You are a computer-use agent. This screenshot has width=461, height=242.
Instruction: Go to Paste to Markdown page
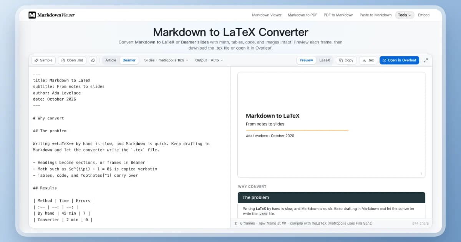coord(376,15)
